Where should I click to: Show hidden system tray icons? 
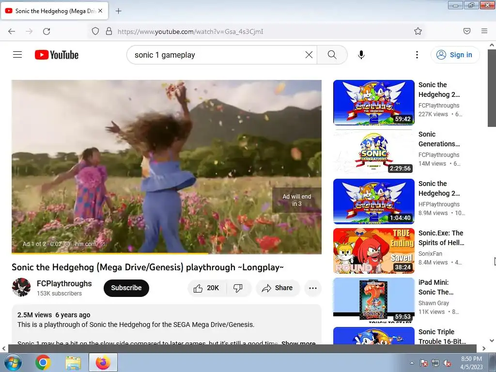pos(412,363)
